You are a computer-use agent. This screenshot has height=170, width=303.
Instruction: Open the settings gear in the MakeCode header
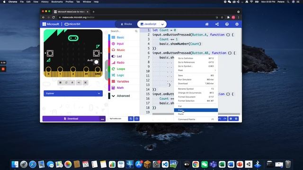(237, 24)
